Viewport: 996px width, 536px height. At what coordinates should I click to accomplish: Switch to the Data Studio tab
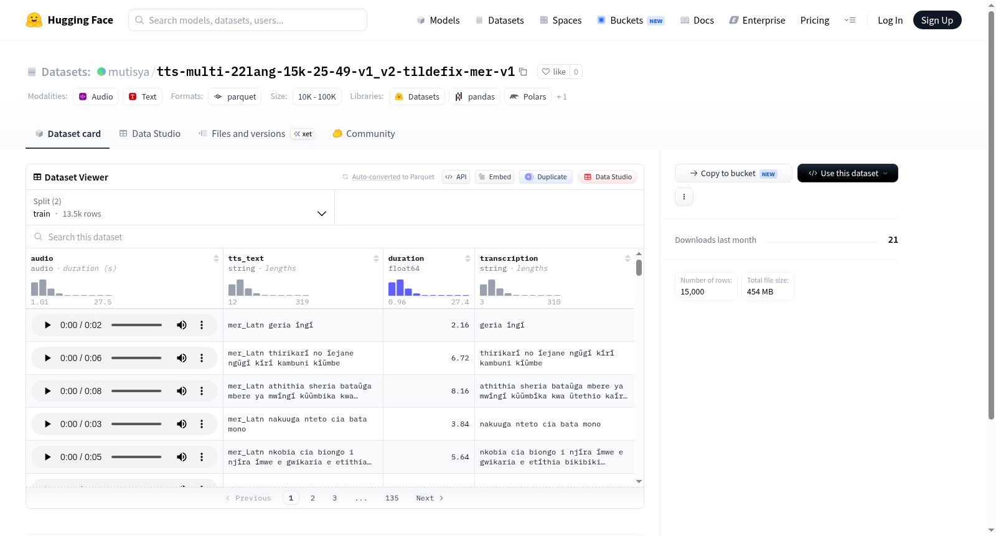(x=150, y=134)
